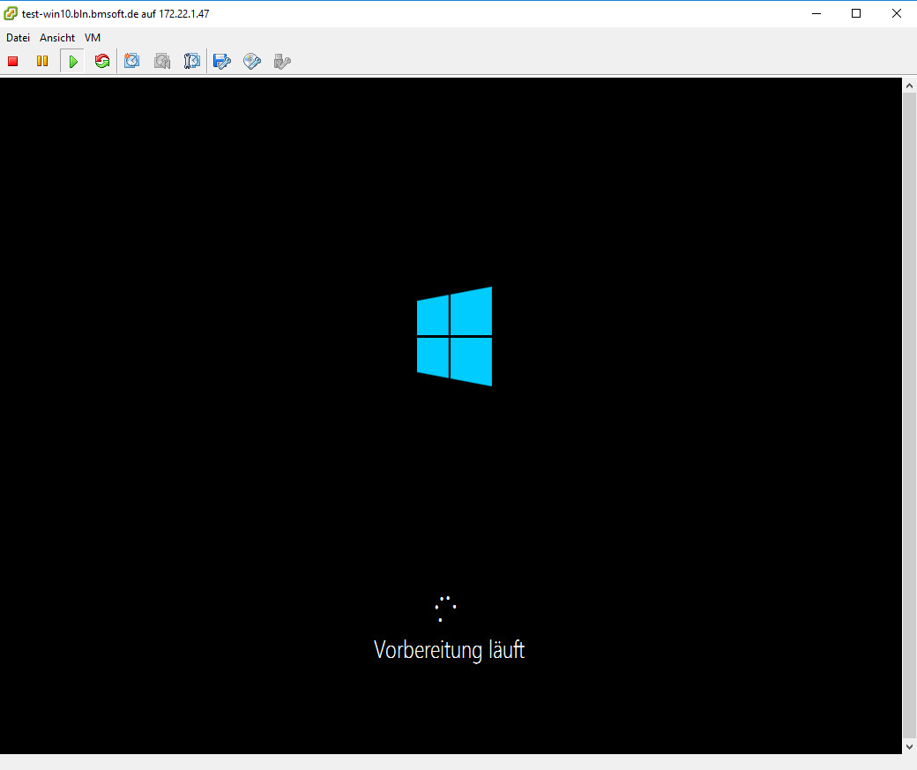
Task: Take a snapshot with the clock-star icon
Action: pyautogui.click(x=132, y=61)
